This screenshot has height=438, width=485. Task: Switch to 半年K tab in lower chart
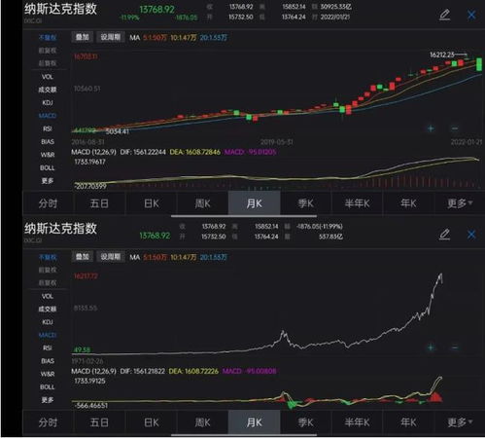[357, 422]
